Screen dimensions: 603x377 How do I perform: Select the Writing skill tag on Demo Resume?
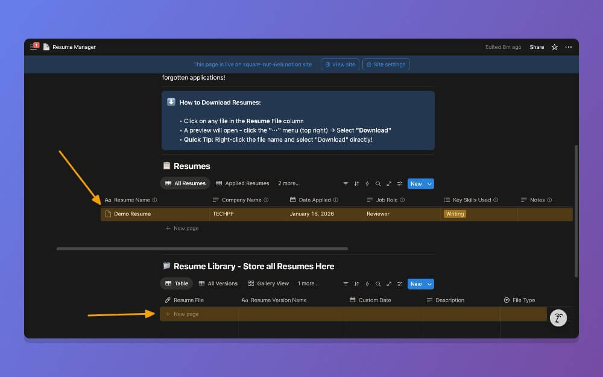pos(455,214)
